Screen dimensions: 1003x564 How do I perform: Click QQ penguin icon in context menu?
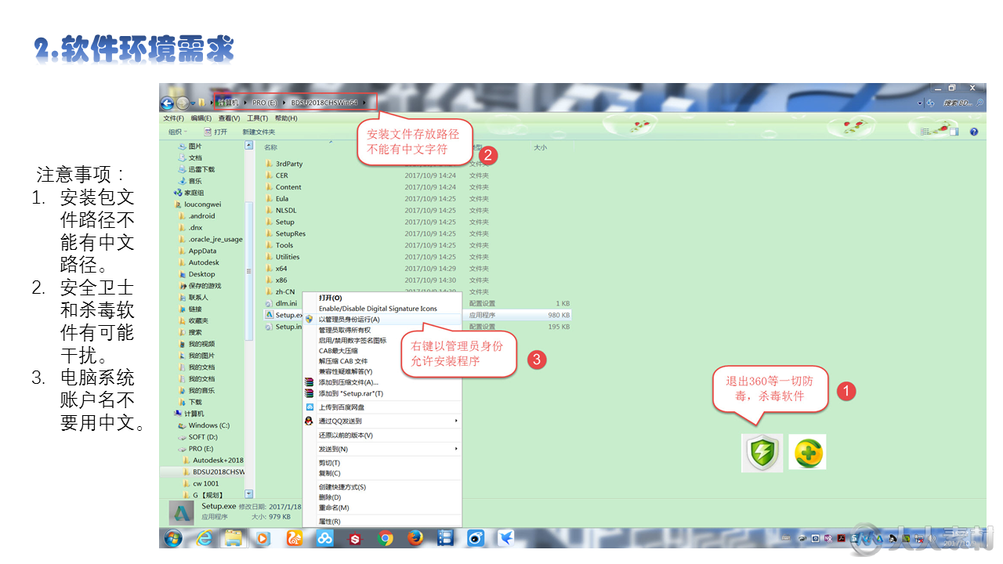(x=310, y=421)
